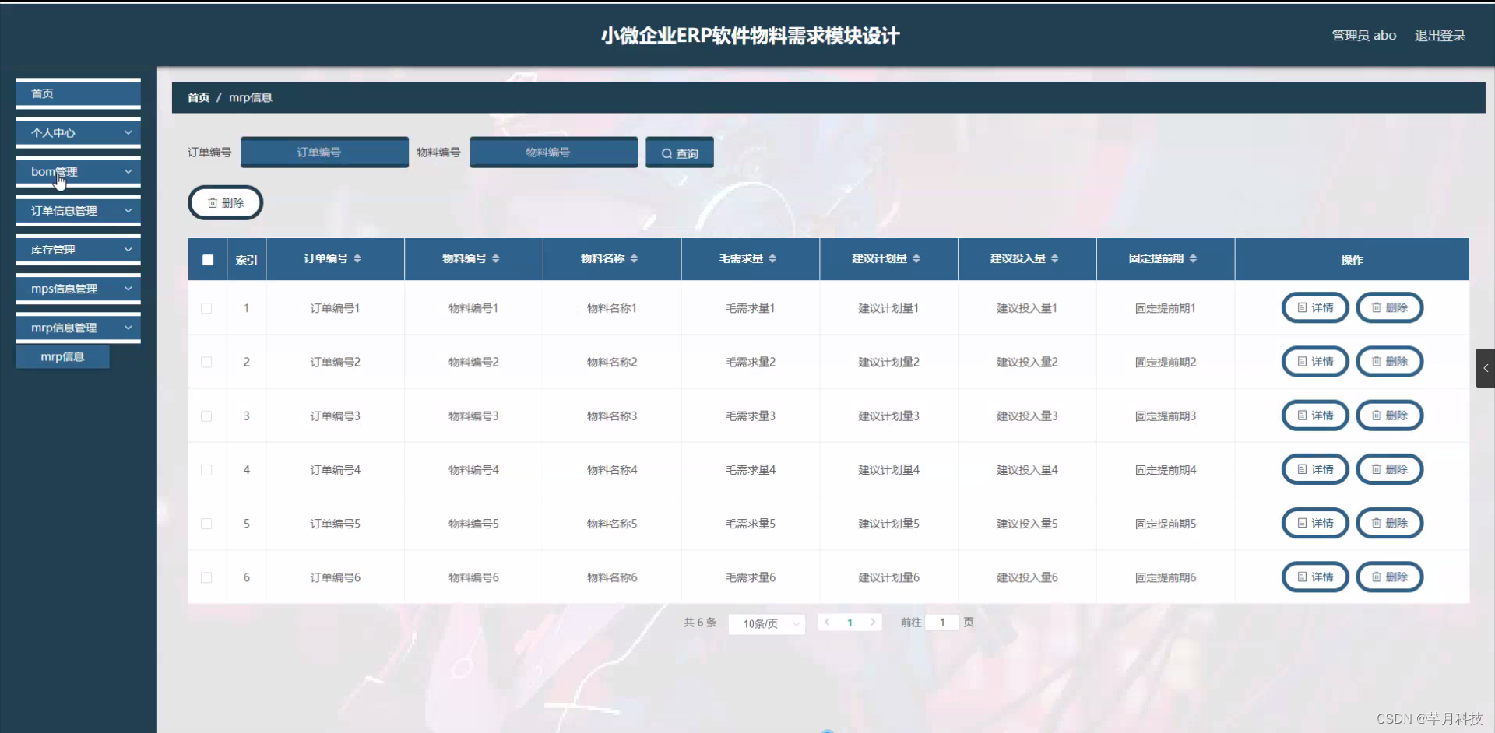Go to next page with the right arrow
This screenshot has width=1495, height=733.
(x=872, y=622)
